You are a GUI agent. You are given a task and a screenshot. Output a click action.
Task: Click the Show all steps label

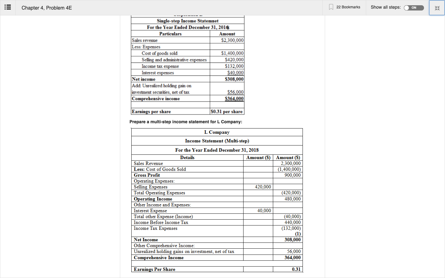[386, 7]
